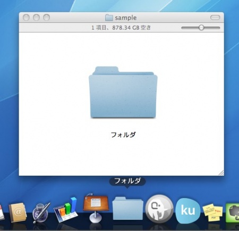Screen dimensions: 239x231
Task: Click the フォルダ name label under folder
Action: point(123,135)
